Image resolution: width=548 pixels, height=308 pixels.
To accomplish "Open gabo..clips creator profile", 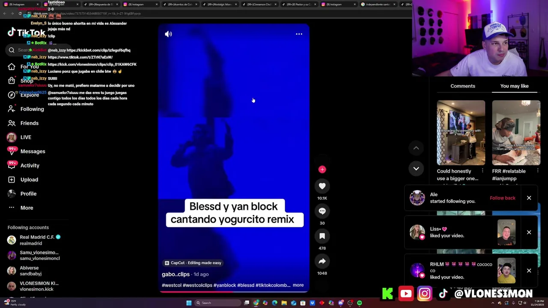I will (176, 274).
